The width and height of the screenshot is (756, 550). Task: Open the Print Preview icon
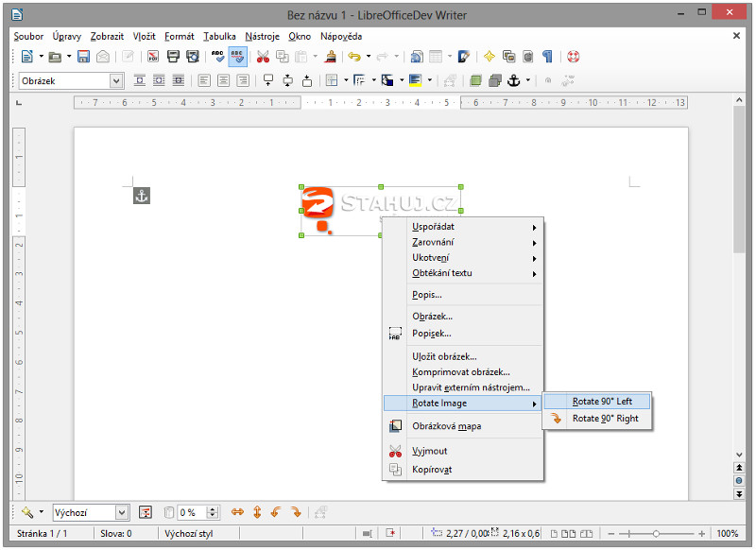click(193, 57)
